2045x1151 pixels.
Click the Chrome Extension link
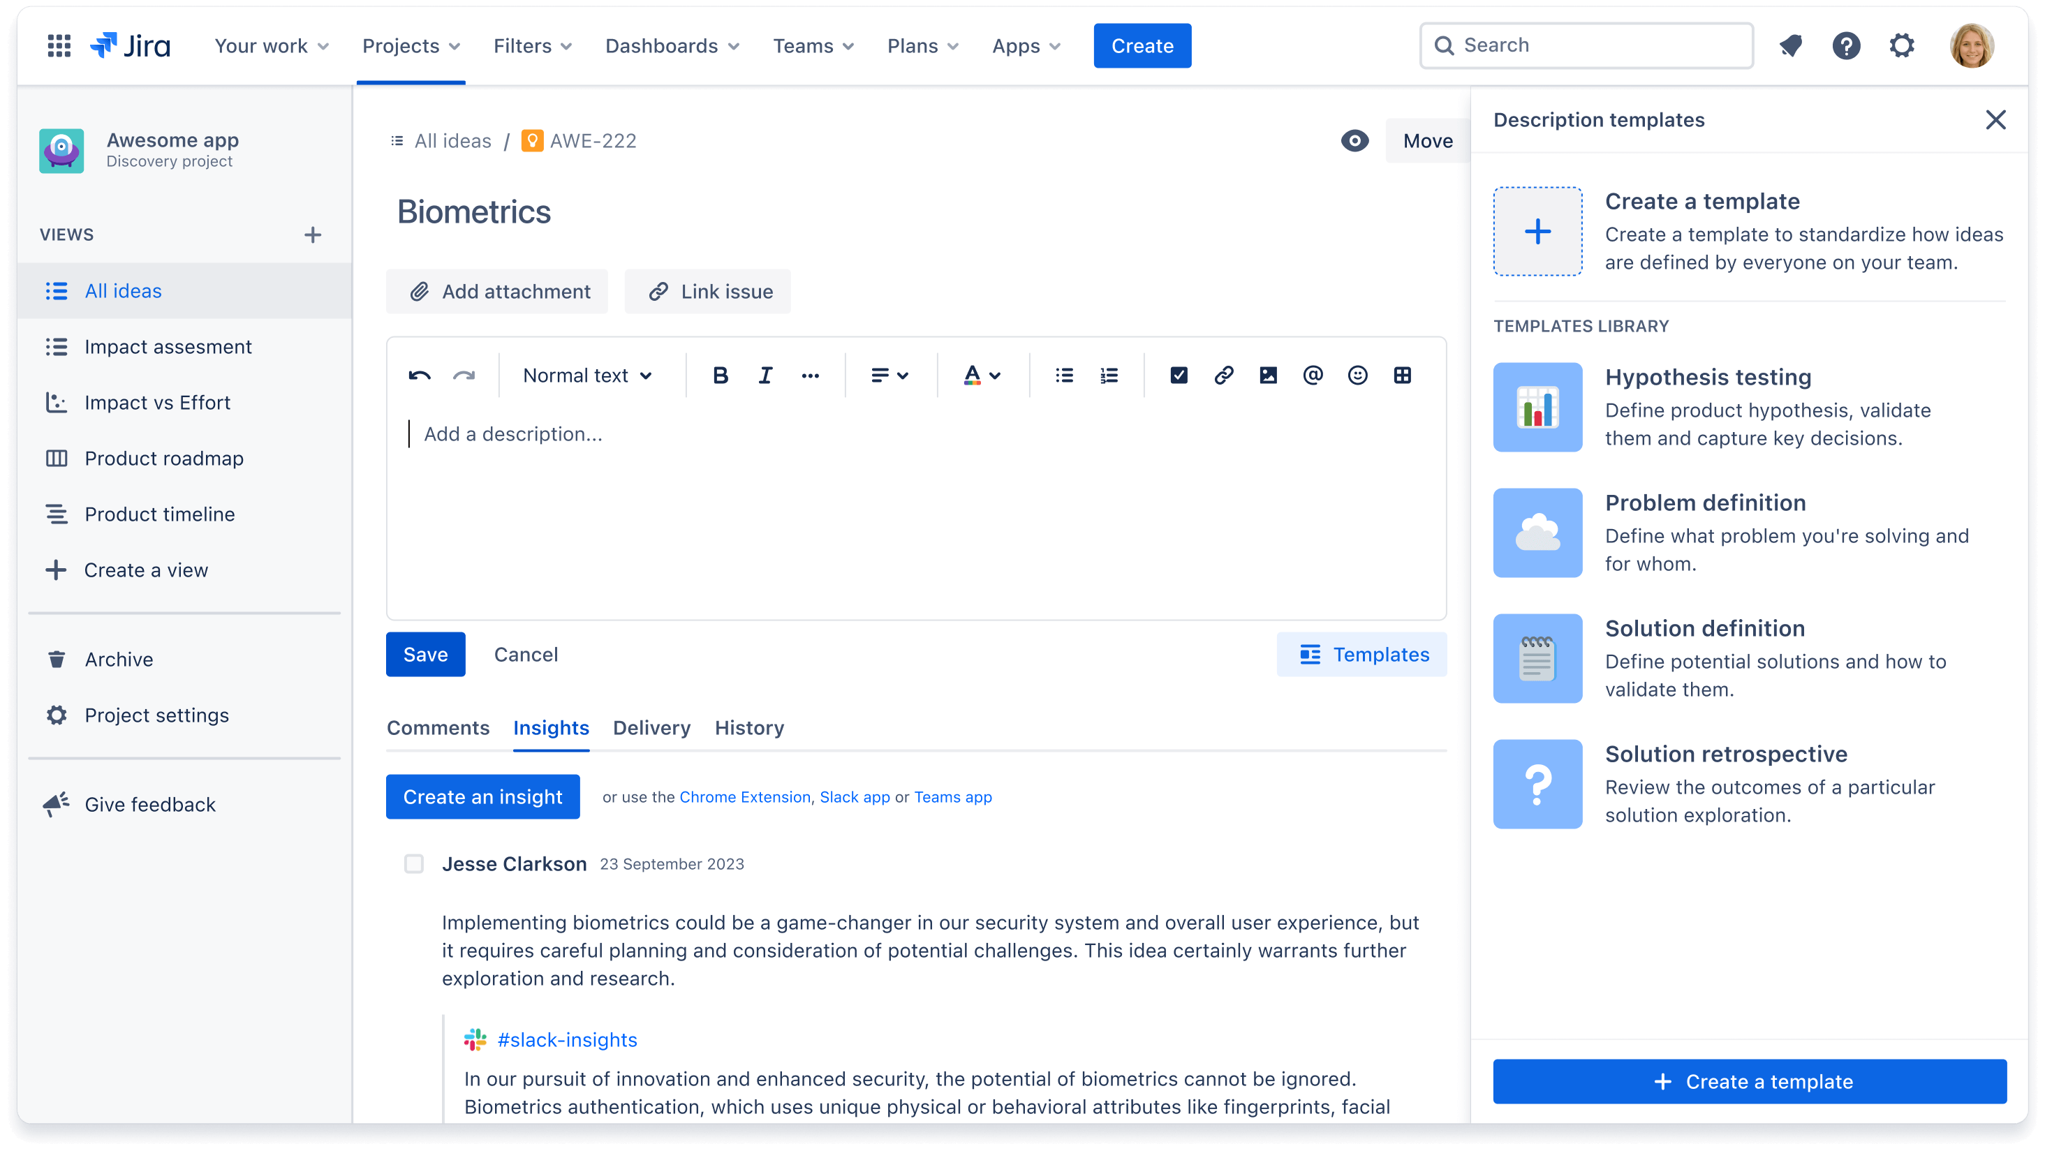coord(744,796)
